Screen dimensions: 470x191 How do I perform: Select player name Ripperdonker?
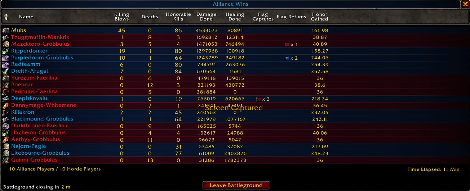tap(29, 51)
